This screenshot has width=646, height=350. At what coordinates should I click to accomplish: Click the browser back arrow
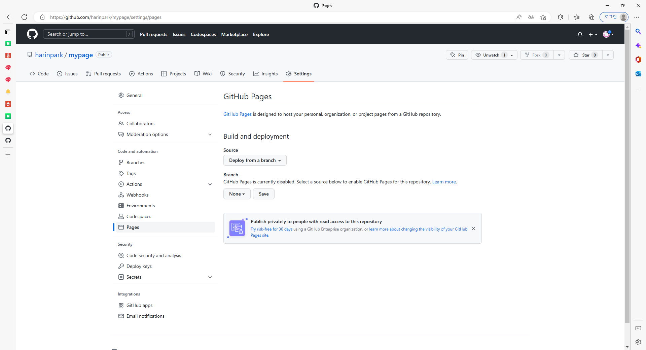pos(9,17)
